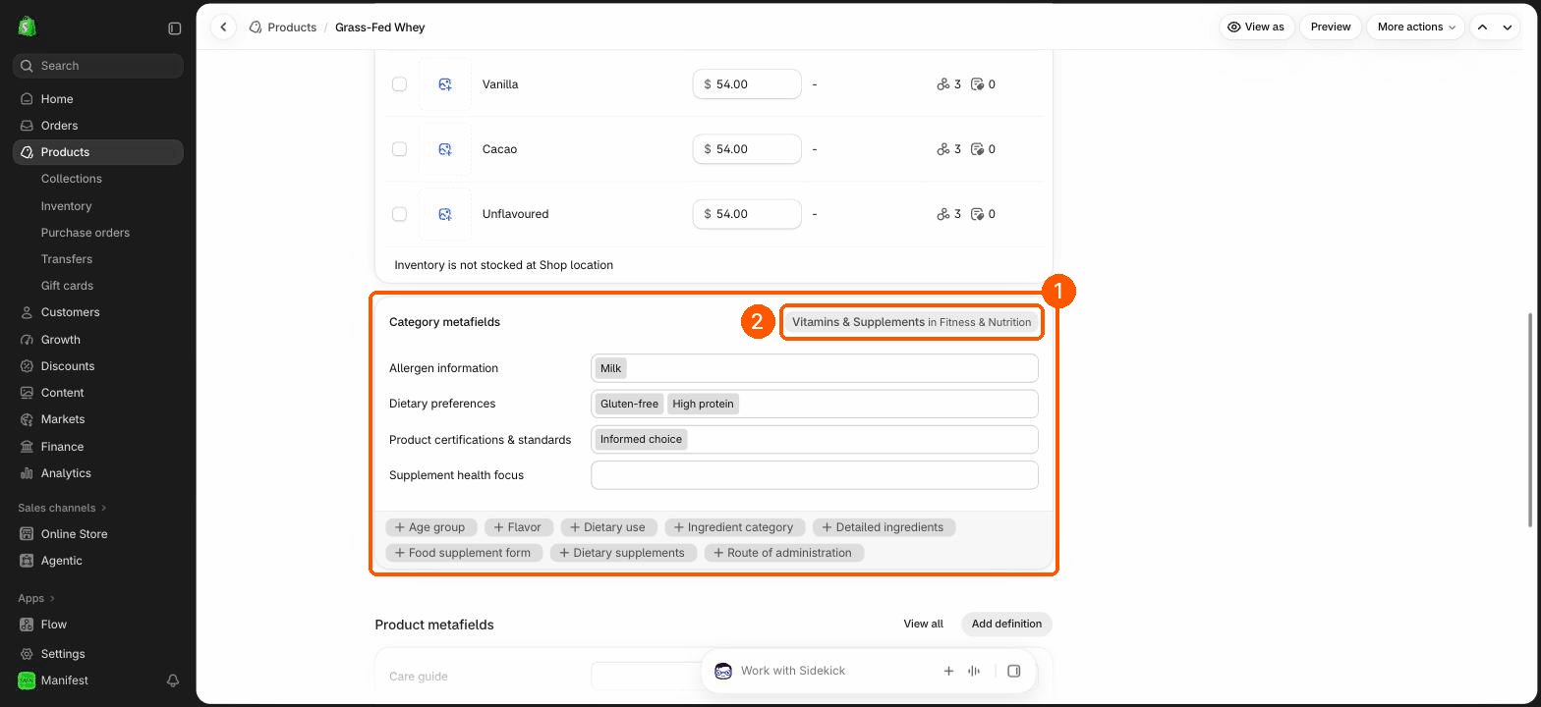
Task: Click Vitamins & Supplements category tag
Action: [912, 322]
